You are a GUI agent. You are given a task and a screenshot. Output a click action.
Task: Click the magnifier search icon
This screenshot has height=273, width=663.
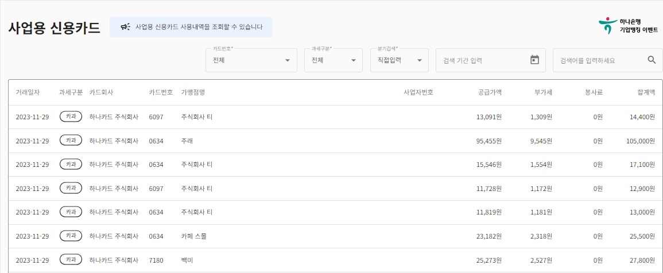click(652, 60)
